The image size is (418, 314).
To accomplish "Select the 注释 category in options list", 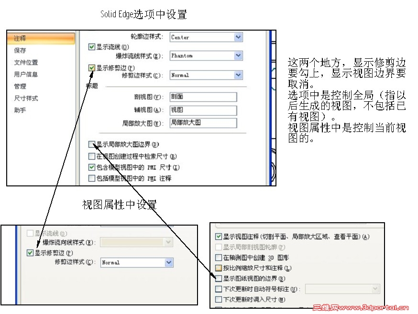I will pos(41,38).
